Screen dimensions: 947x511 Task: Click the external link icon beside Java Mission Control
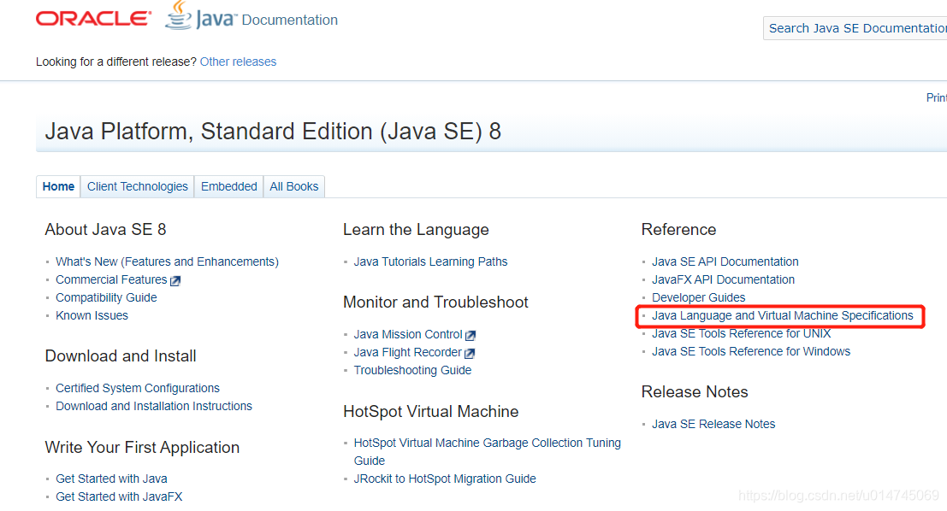click(471, 336)
